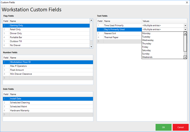Expand the Time Used Primarily values dropdown

point(185,26)
